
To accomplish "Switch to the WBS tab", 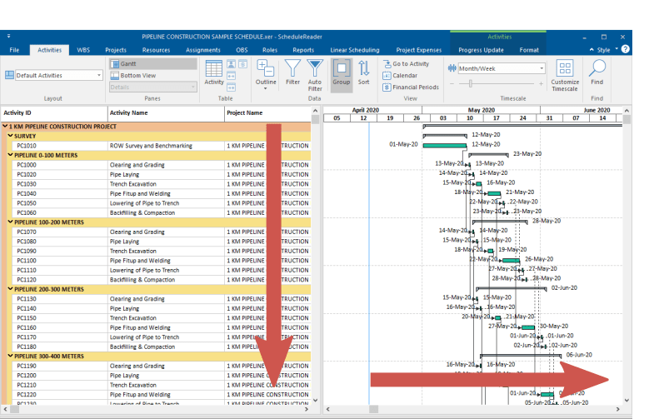I will click(83, 50).
